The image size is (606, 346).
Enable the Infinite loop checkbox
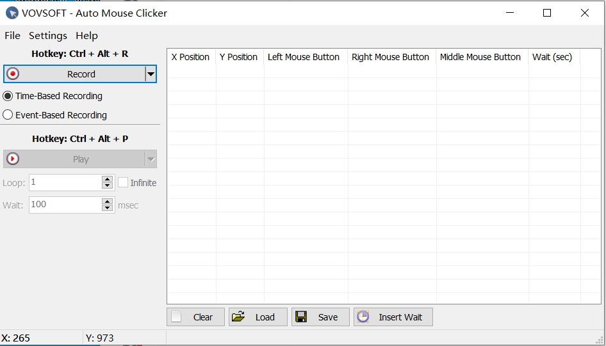point(123,182)
